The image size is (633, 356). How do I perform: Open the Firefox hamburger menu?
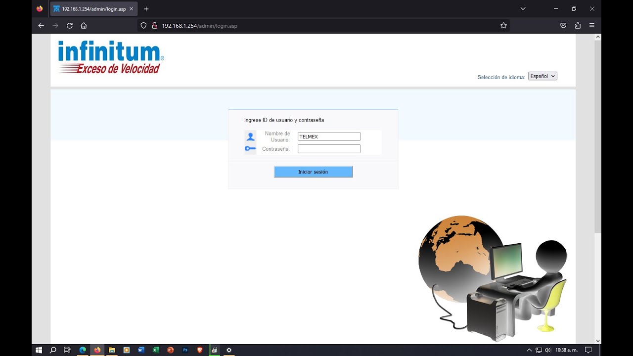point(592,25)
